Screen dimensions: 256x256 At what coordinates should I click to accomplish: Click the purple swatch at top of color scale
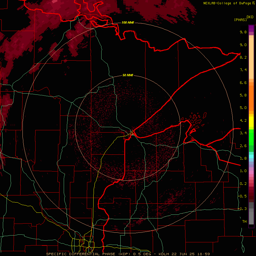tap(251, 28)
